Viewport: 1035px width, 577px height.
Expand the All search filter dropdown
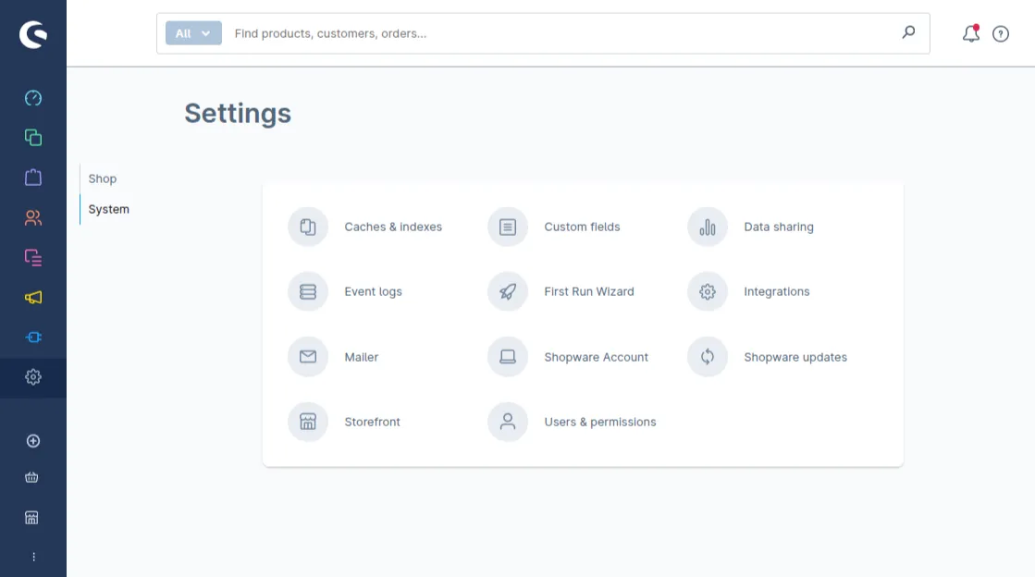click(x=193, y=33)
